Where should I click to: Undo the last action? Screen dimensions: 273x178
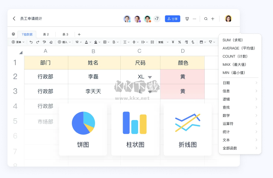pos(31,42)
